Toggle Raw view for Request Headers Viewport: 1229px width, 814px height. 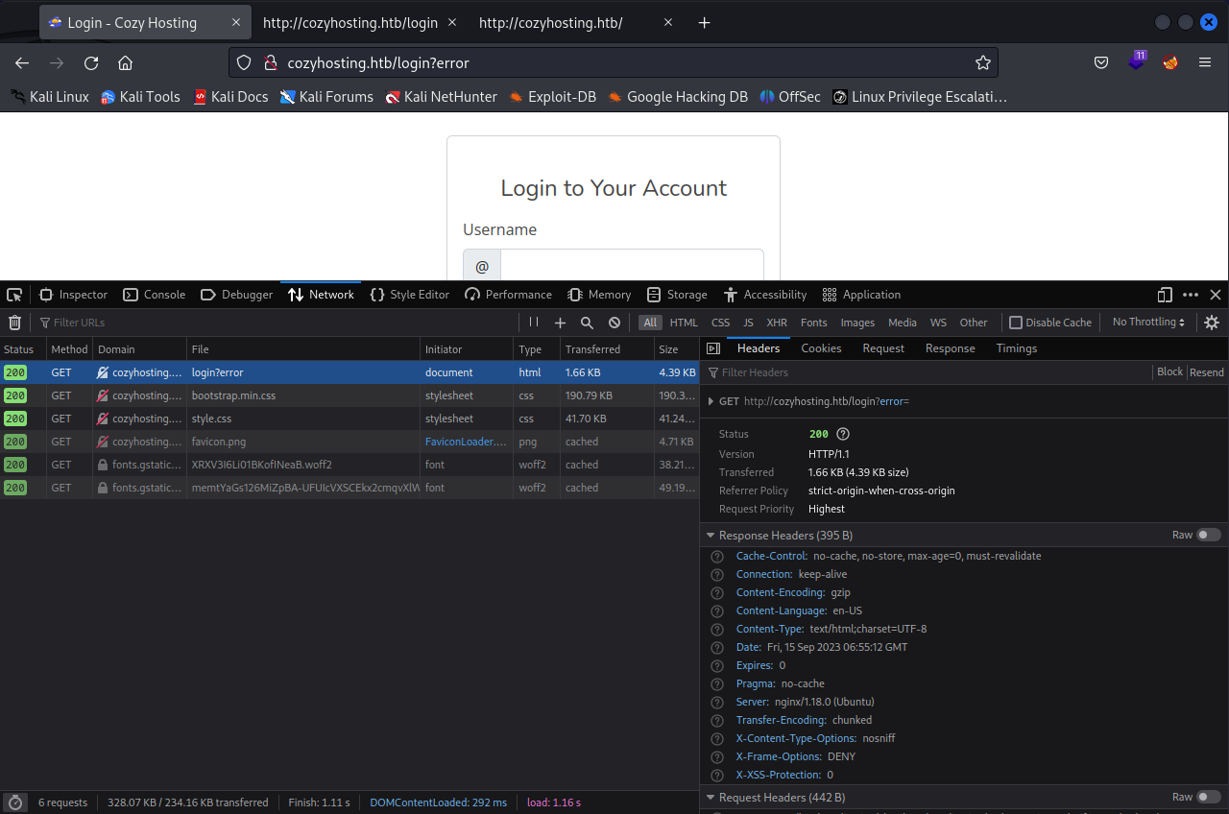click(x=1208, y=797)
